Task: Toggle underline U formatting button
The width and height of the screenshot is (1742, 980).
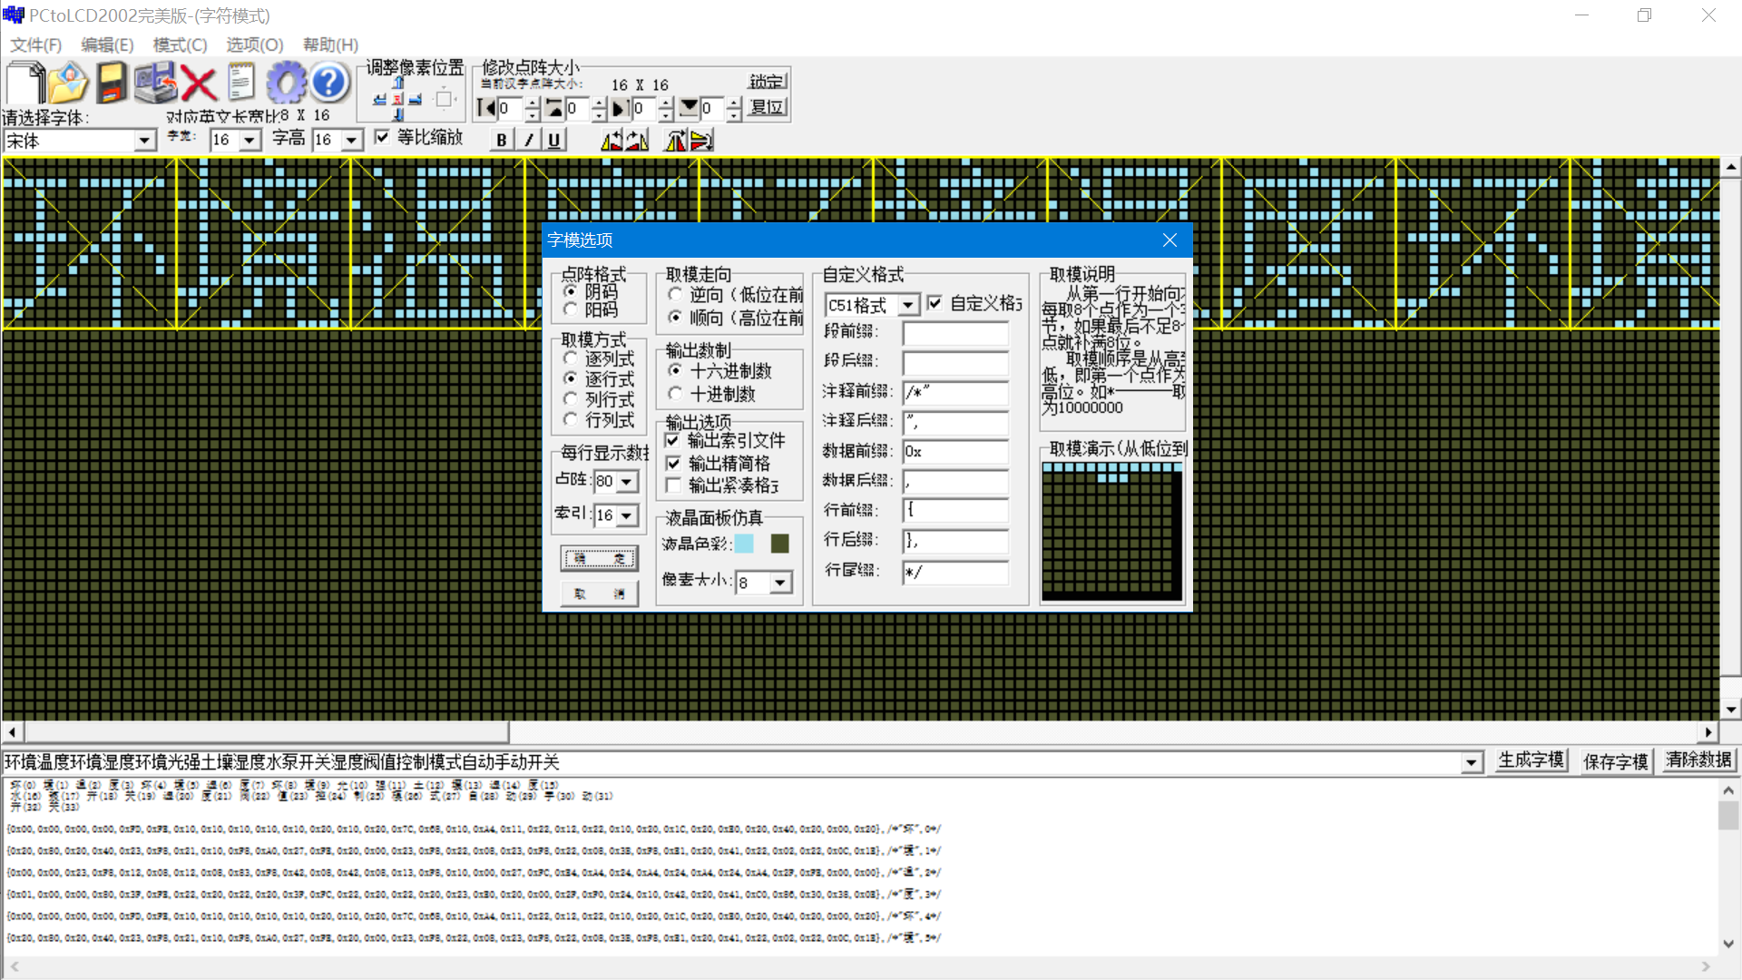Action: click(x=553, y=140)
